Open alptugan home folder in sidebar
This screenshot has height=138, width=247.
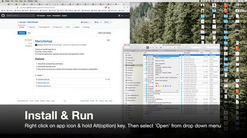pos(130,68)
